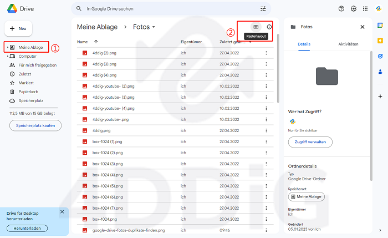The image size is (388, 238).
Task: Click the Speicherplatz kaufen button
Action: [x=35, y=125]
